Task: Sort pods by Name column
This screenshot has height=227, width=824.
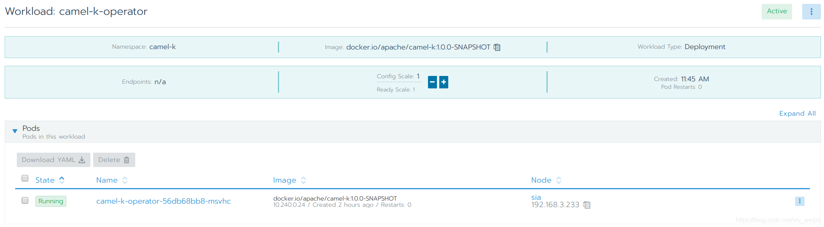Action: pyautogui.click(x=112, y=180)
